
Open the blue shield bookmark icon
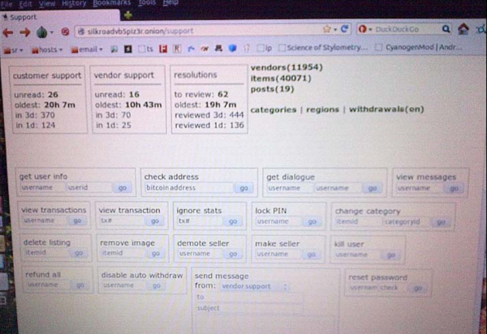tap(232, 48)
